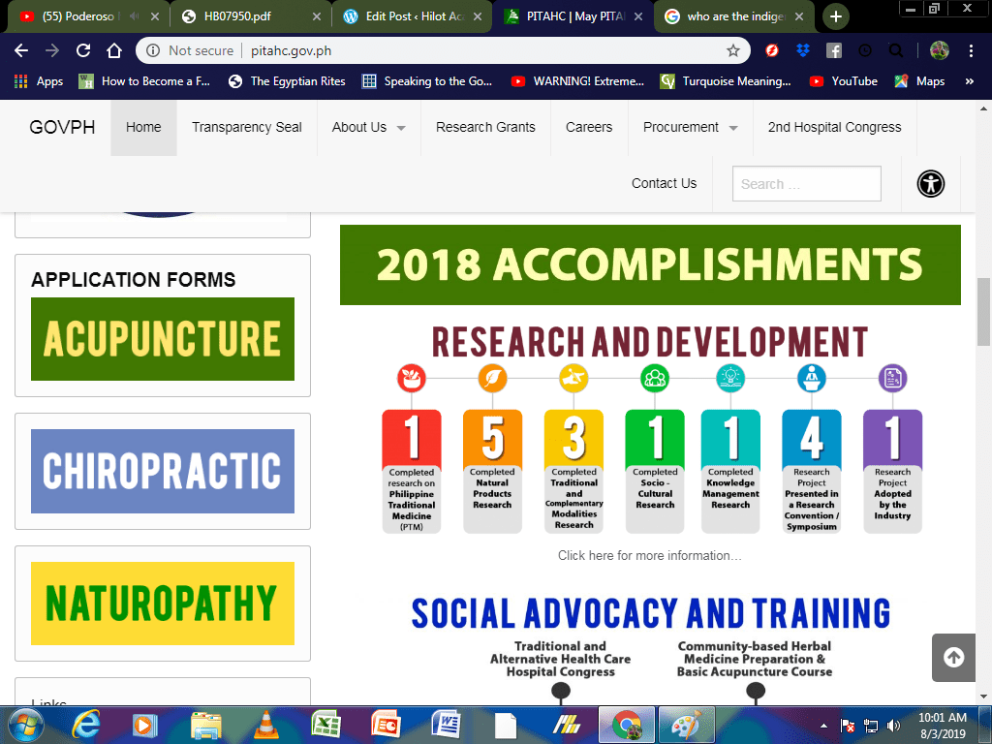Close the PITAHC browser tab

click(638, 16)
